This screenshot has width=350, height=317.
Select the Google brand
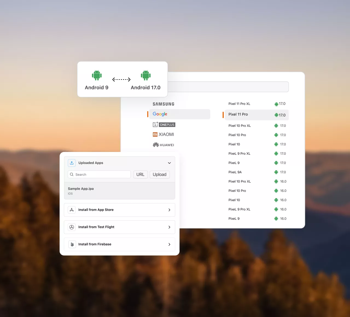(180, 114)
